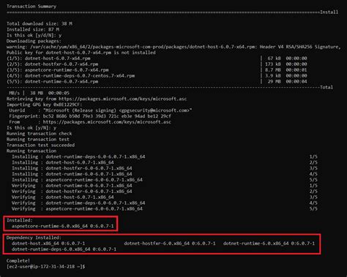Click the 'Downloading packages:' line

[34, 41]
